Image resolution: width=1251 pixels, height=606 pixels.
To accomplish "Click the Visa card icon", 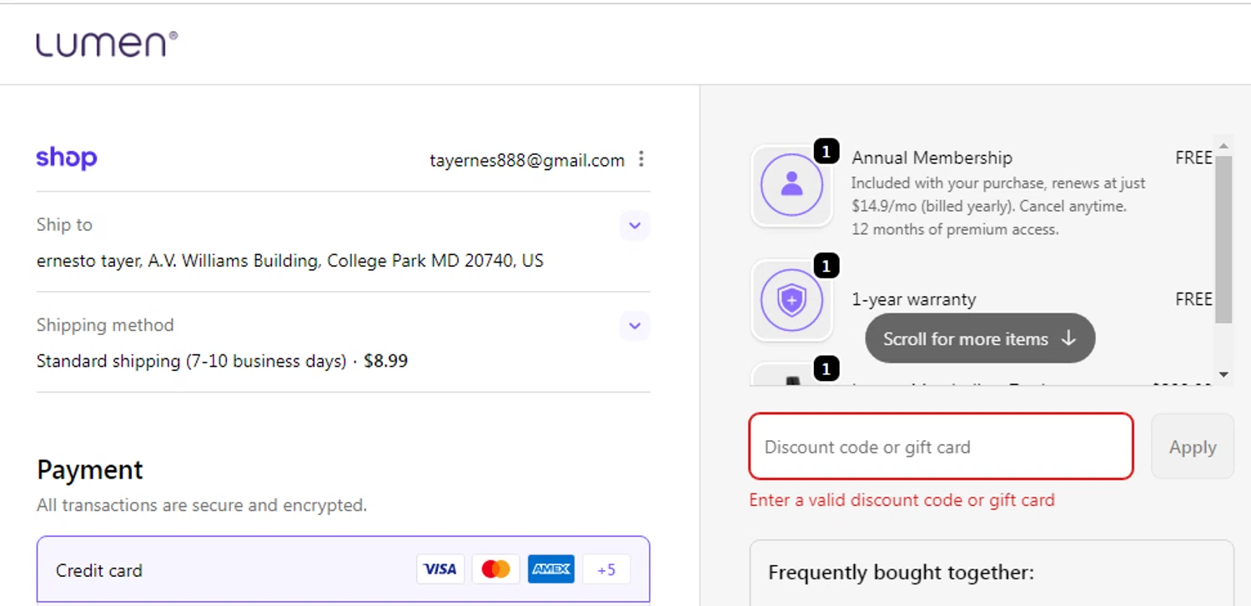I will point(440,569).
